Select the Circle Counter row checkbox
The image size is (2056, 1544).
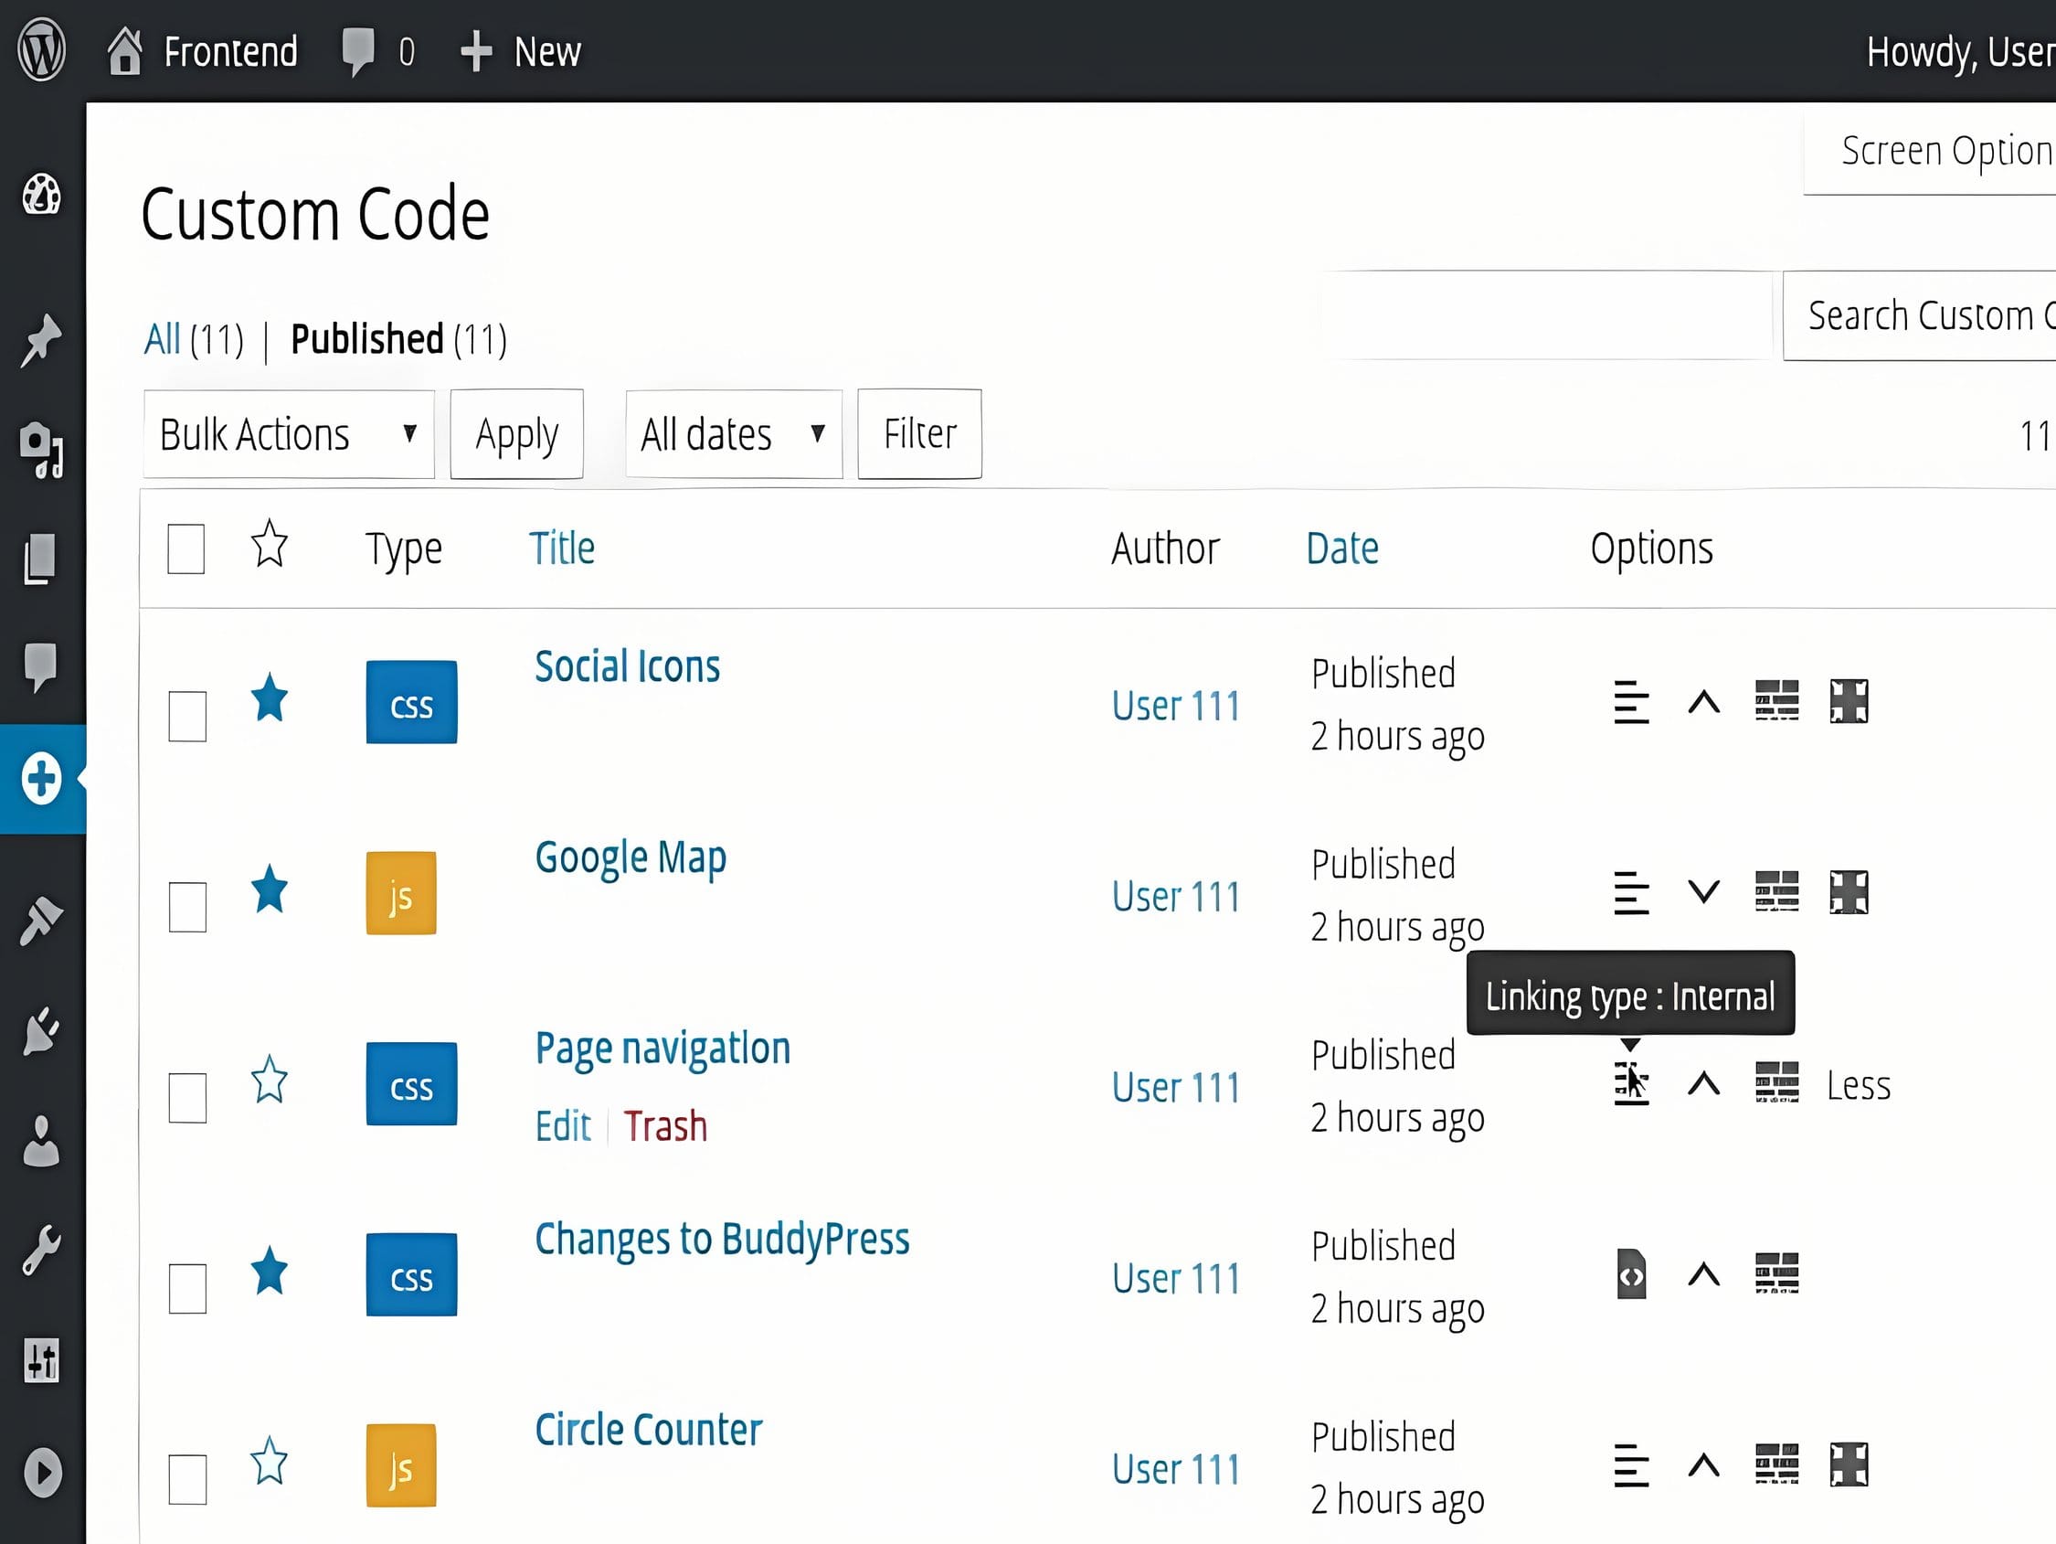(x=186, y=1479)
